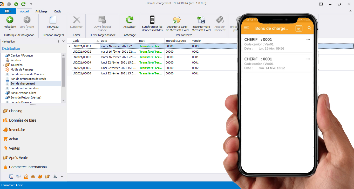Open the NOVOREKA application logo menu
This screenshot has width=354, height=189.
click(x=2, y=4)
